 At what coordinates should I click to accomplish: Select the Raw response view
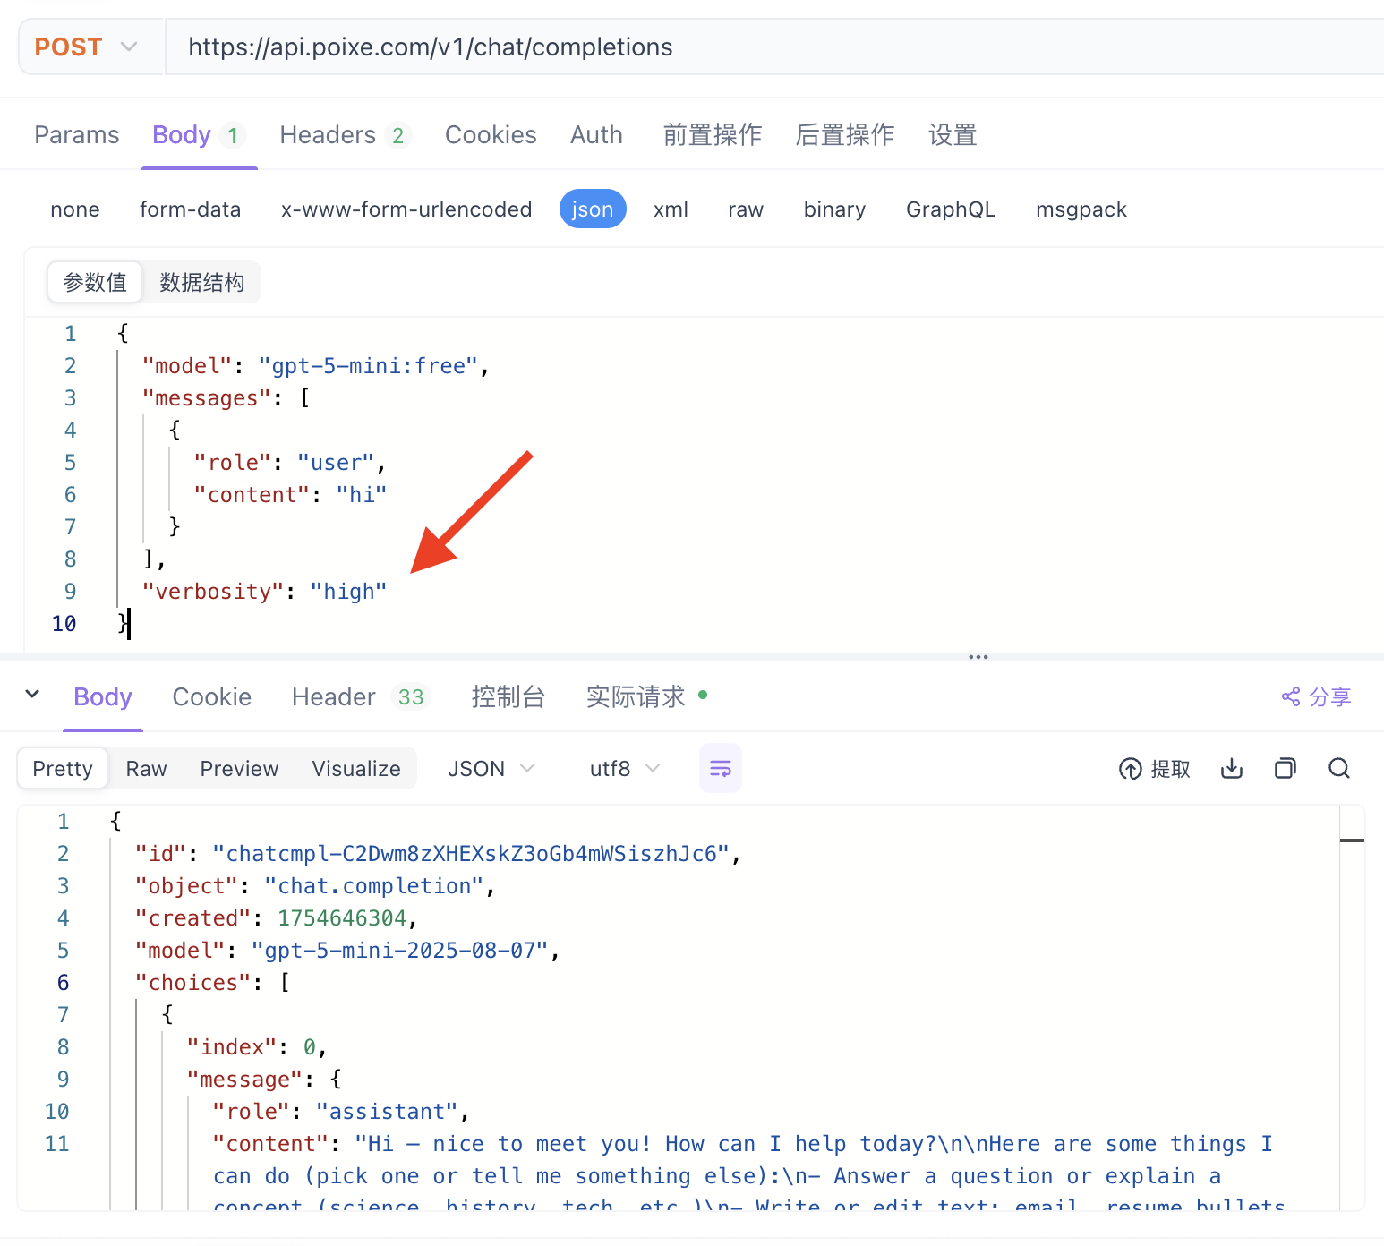click(x=146, y=769)
